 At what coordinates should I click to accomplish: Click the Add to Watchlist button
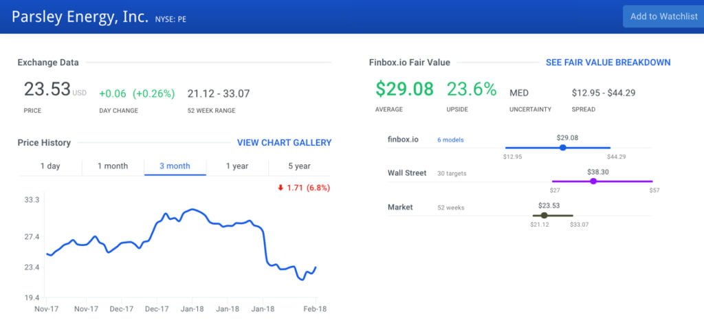663,16
